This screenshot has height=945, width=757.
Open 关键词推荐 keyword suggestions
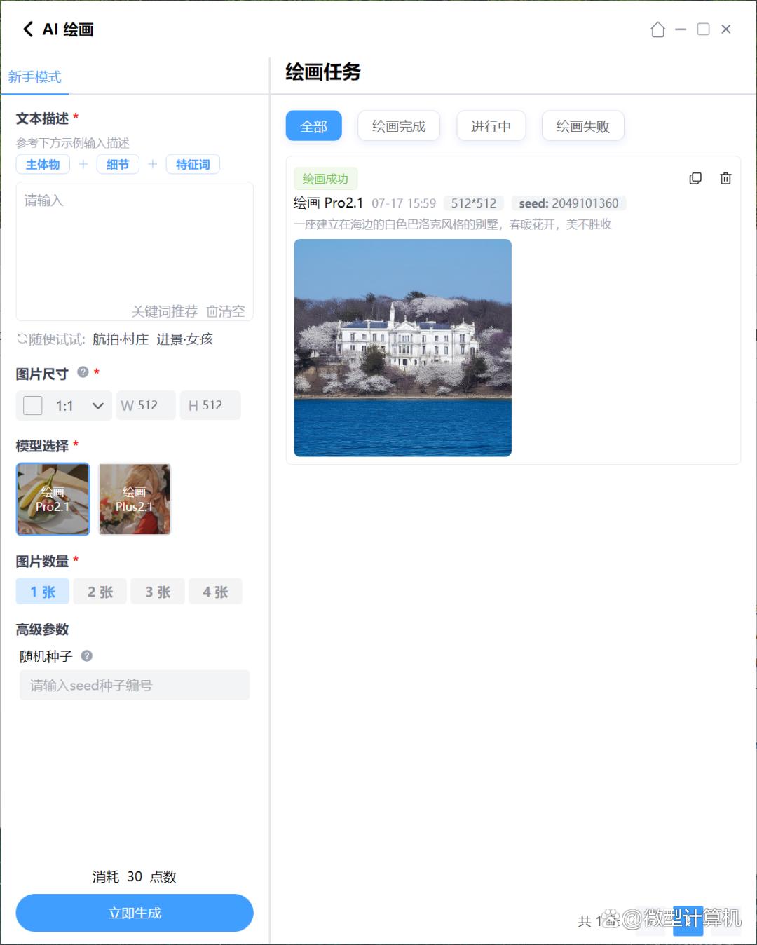tap(165, 311)
